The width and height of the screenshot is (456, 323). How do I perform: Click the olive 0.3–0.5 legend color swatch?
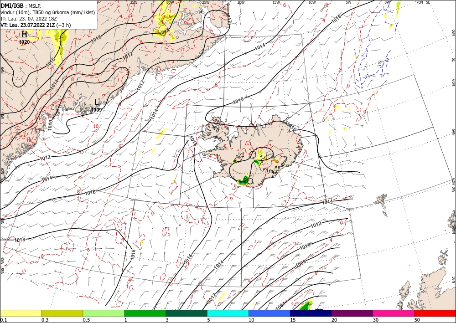pyautogui.click(x=62, y=313)
